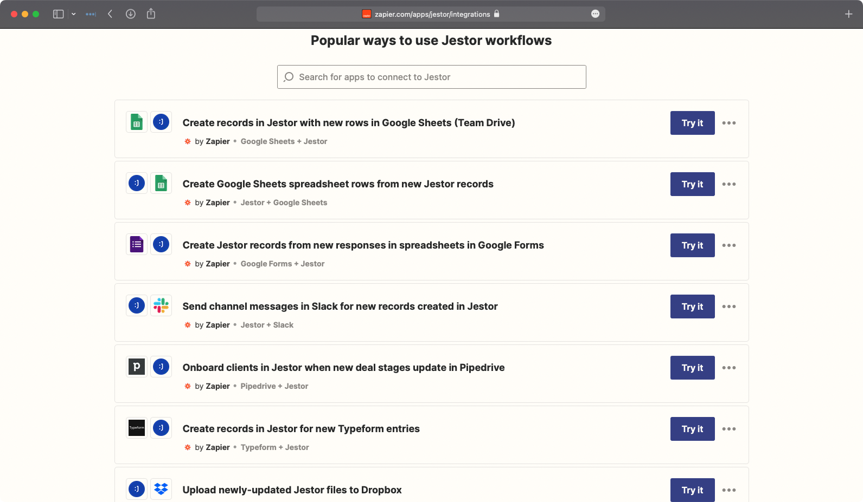
Task: Click the Typeform icon
Action: coord(137,428)
